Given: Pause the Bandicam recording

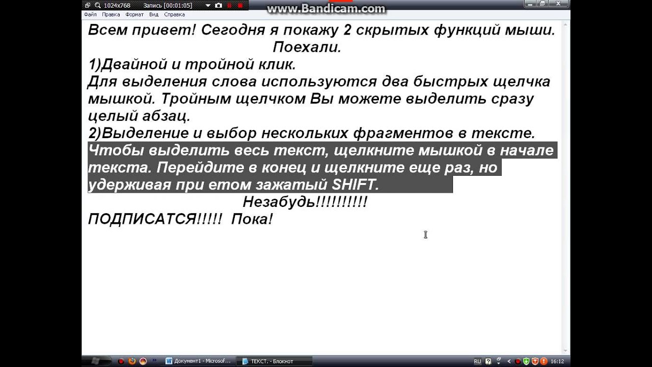Looking at the screenshot, I should (229, 6).
